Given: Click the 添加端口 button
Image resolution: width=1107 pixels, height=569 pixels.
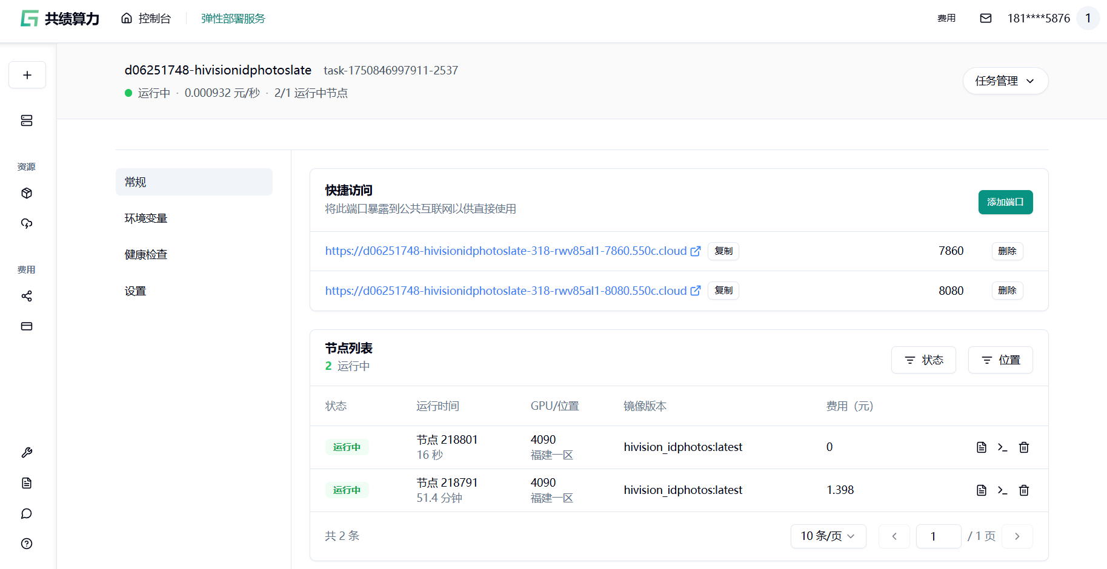Looking at the screenshot, I should [x=1005, y=202].
